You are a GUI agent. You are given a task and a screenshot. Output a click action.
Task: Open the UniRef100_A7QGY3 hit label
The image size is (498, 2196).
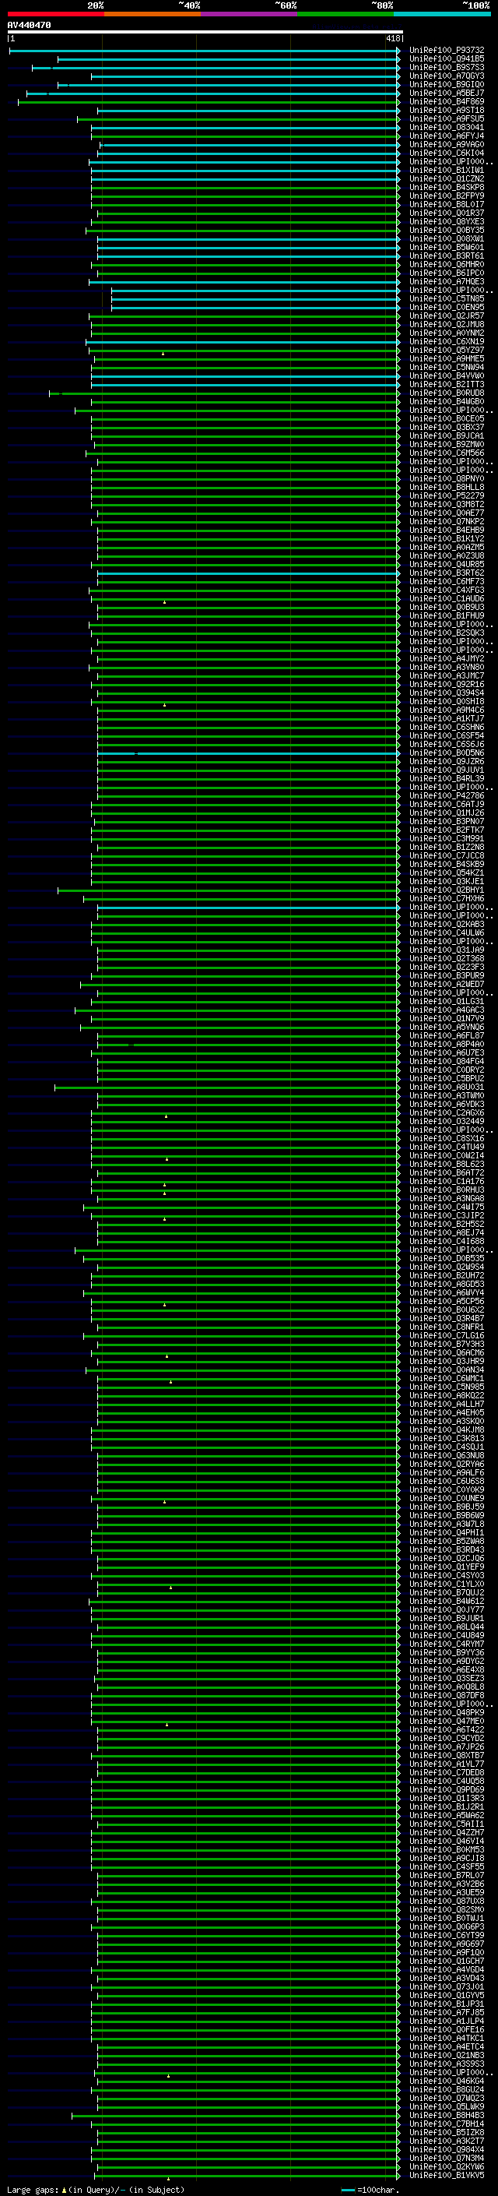tap(447, 76)
